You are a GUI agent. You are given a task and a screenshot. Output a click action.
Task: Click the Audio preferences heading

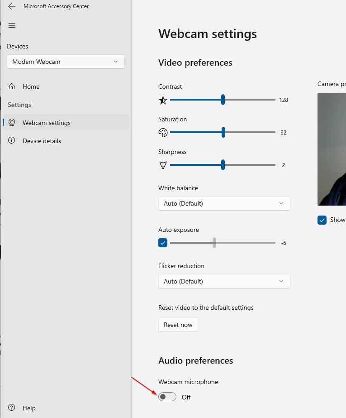(196, 360)
